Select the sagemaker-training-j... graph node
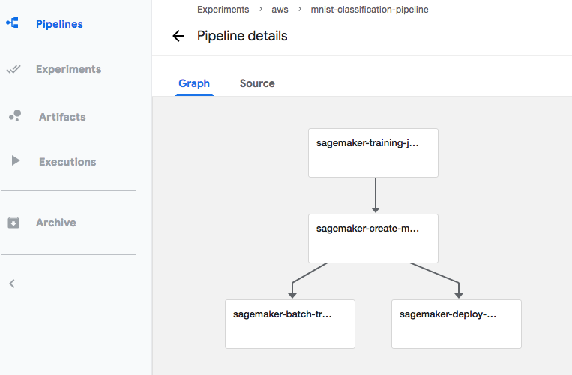The width and height of the screenshot is (572, 375). coord(373,153)
